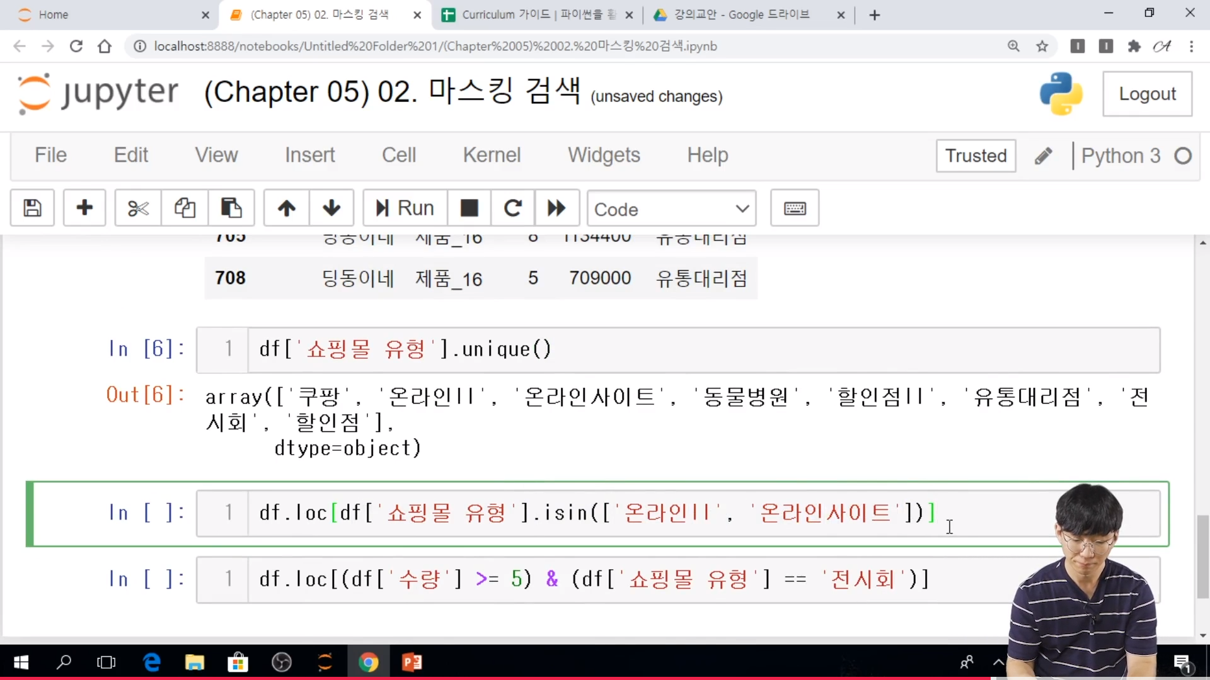Move selected cell down arrow
The height and width of the screenshot is (680, 1210).
pyautogui.click(x=331, y=208)
